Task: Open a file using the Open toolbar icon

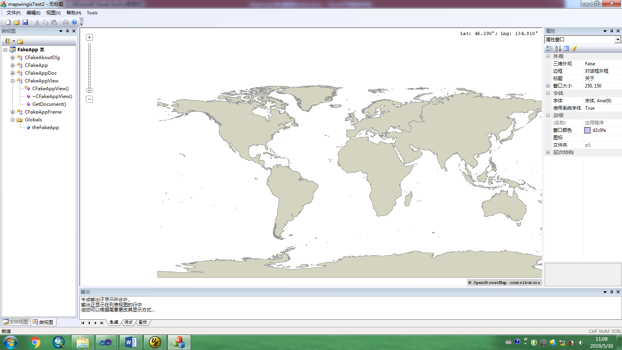Action: pos(17,22)
